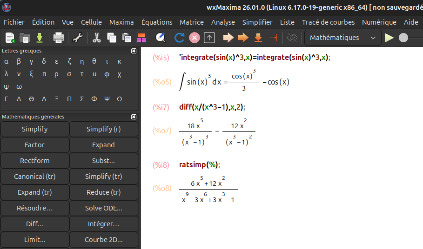
Task: Click the magnifier search icon
Action: (x=161, y=38)
